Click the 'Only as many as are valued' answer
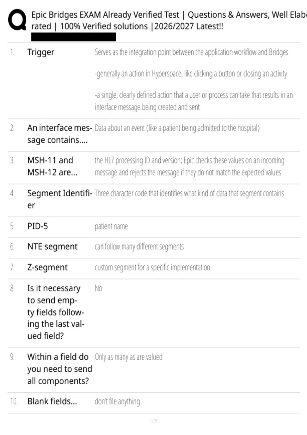This screenshot has width=307, height=435. (129, 357)
